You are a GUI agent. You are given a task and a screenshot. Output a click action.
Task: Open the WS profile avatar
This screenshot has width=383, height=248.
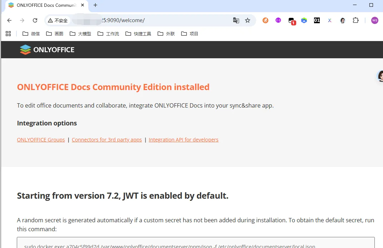pyautogui.click(x=374, y=20)
